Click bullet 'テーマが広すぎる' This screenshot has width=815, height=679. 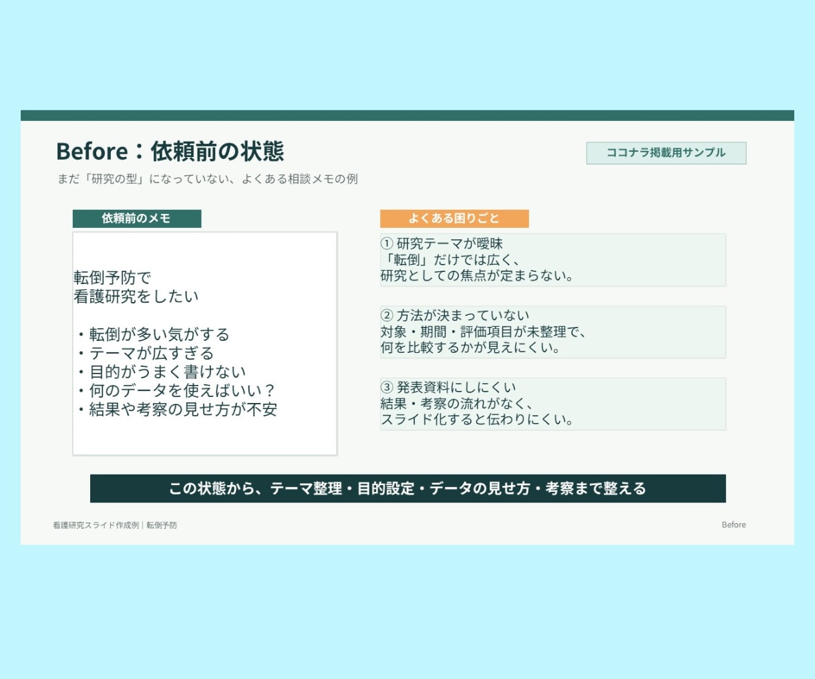coord(145,353)
